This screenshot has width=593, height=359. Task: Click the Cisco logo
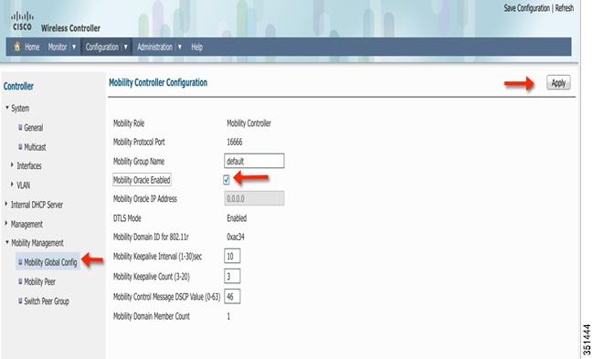(x=22, y=21)
